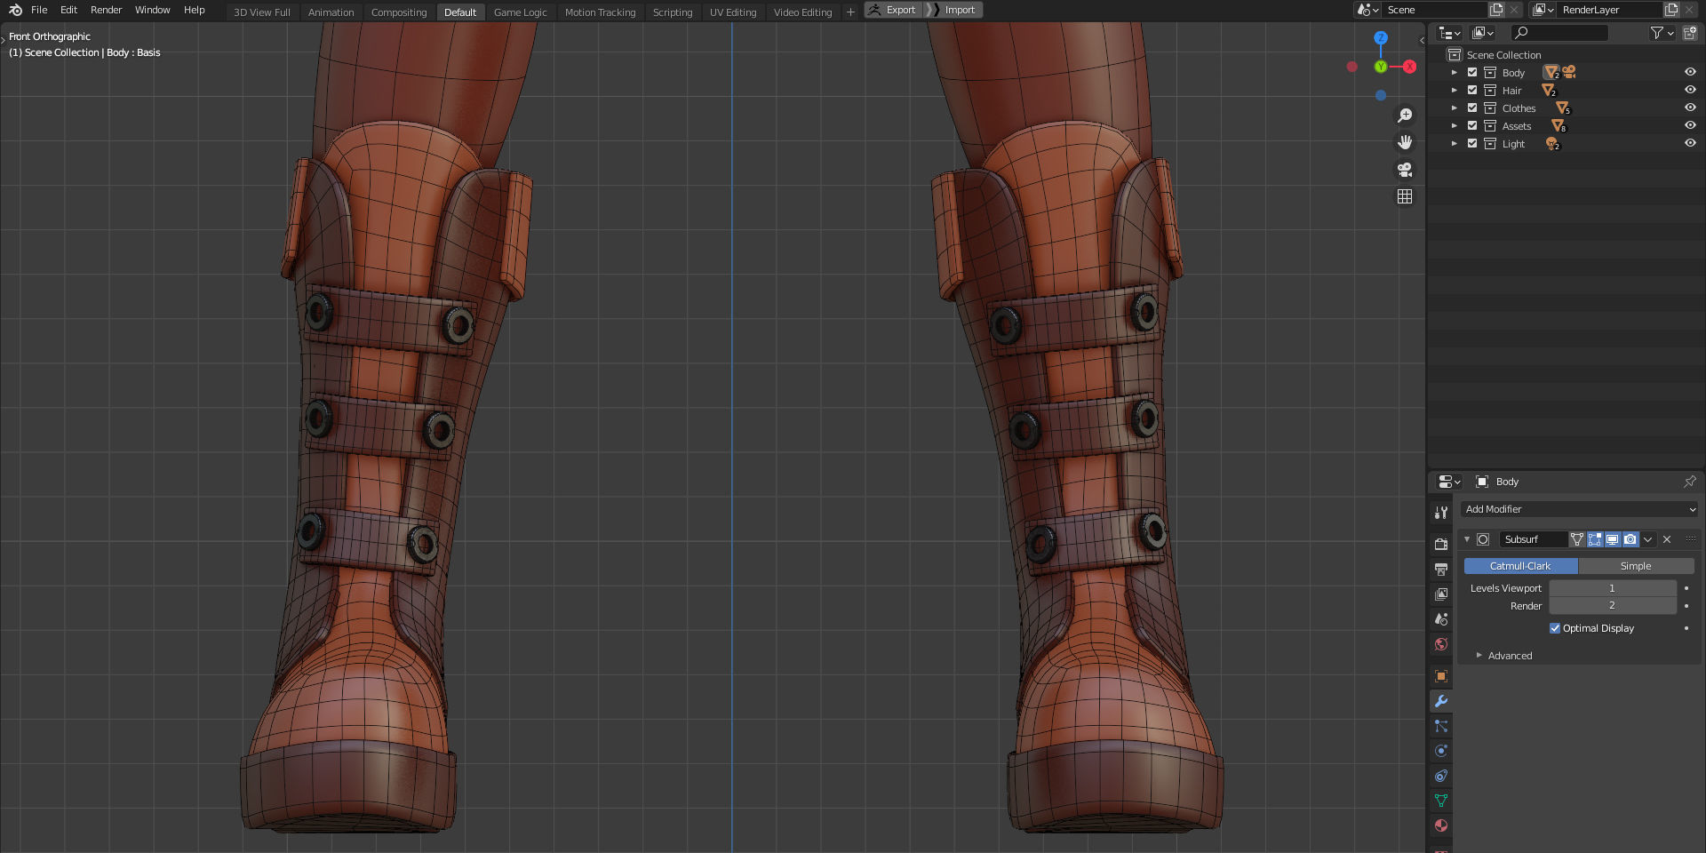1706x853 pixels.
Task: Click the zoom magnifier icon in the viewport
Action: pyautogui.click(x=1405, y=116)
